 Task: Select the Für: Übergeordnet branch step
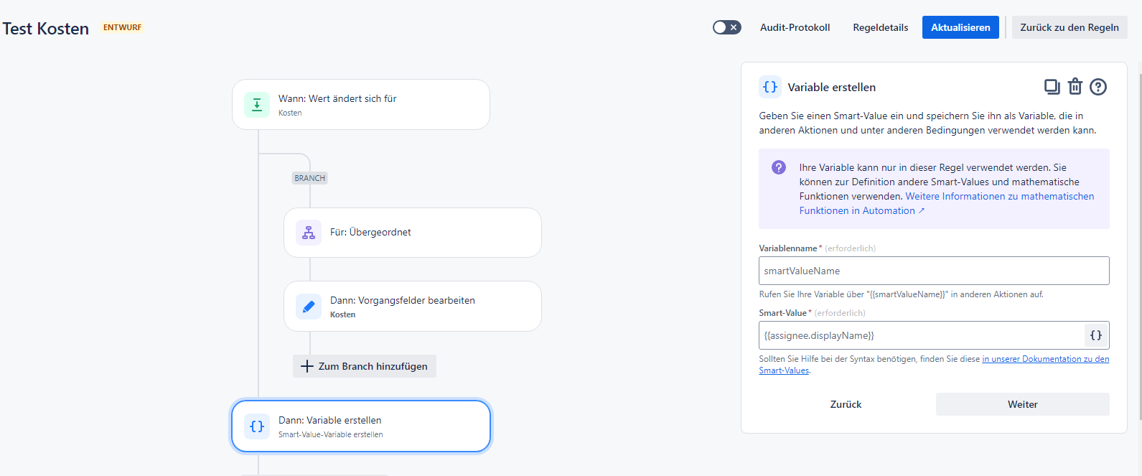(x=413, y=233)
